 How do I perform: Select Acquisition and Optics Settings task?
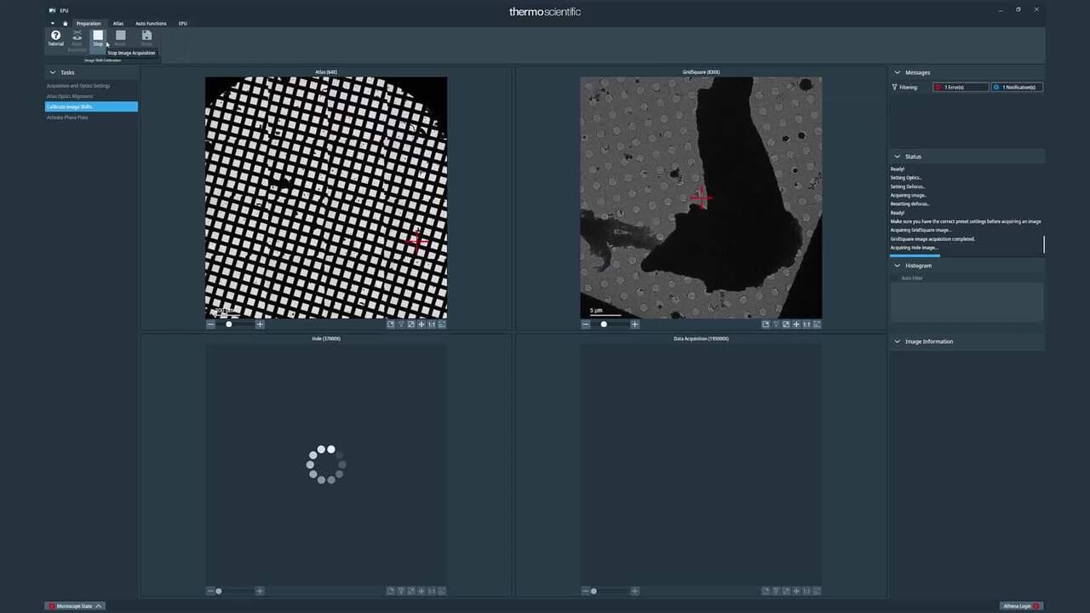pos(78,86)
